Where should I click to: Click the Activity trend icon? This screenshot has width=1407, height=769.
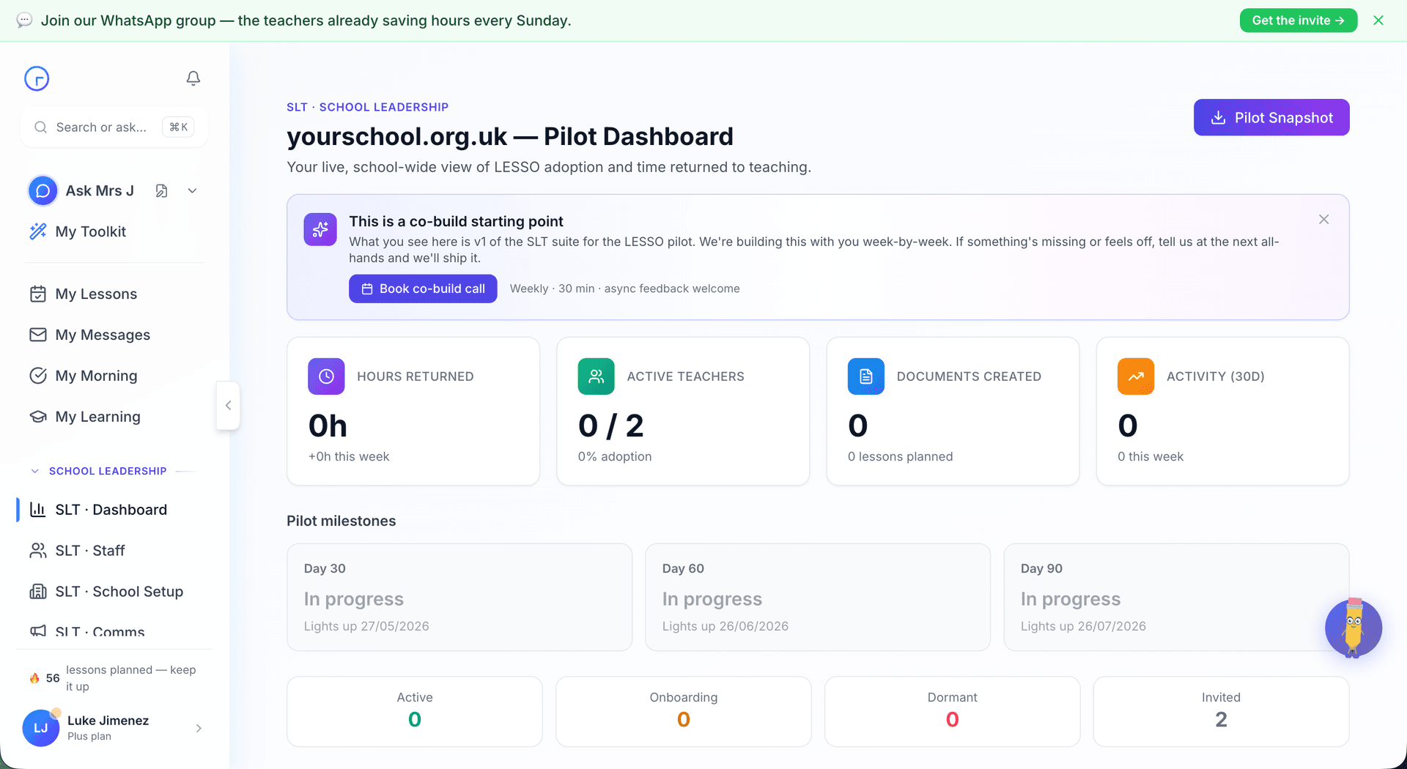pos(1136,376)
